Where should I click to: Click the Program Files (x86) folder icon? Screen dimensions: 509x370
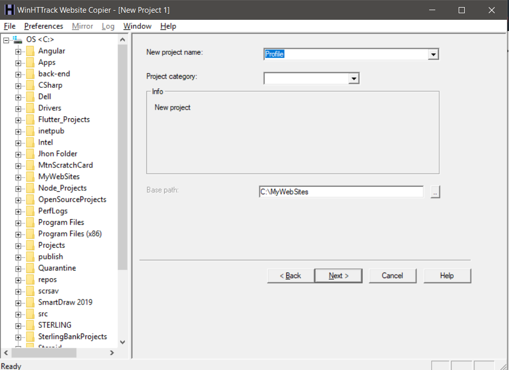[x=30, y=234]
